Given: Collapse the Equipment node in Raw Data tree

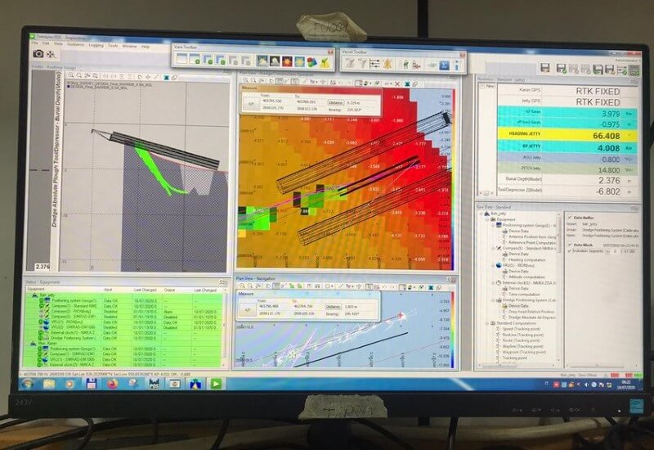Looking at the screenshot, I should pyautogui.click(x=487, y=219).
